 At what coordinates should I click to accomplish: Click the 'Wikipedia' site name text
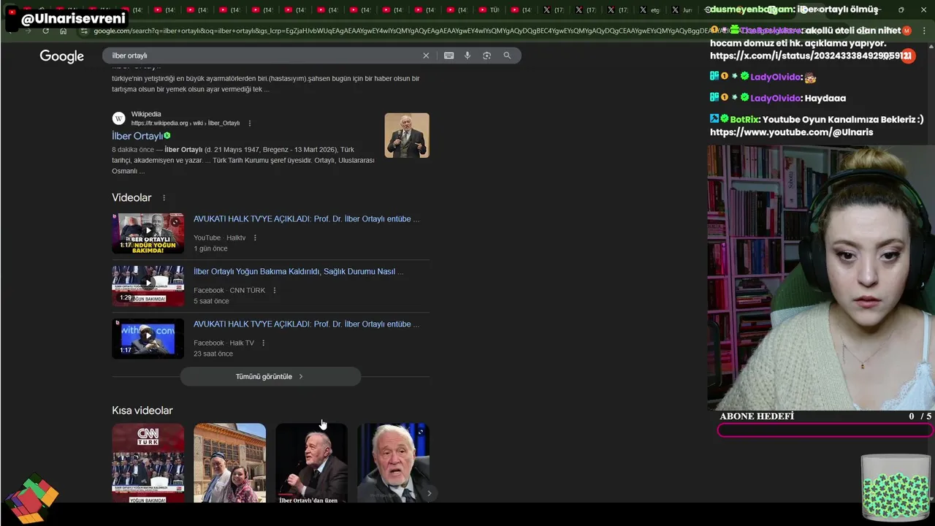(x=146, y=114)
